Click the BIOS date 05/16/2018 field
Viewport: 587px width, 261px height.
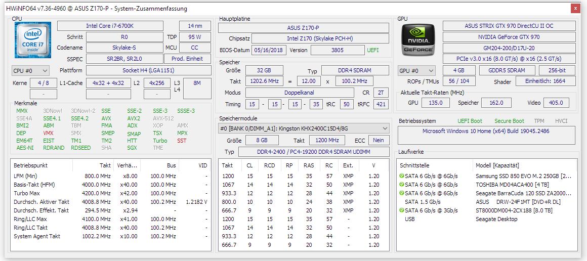[x=269, y=50]
